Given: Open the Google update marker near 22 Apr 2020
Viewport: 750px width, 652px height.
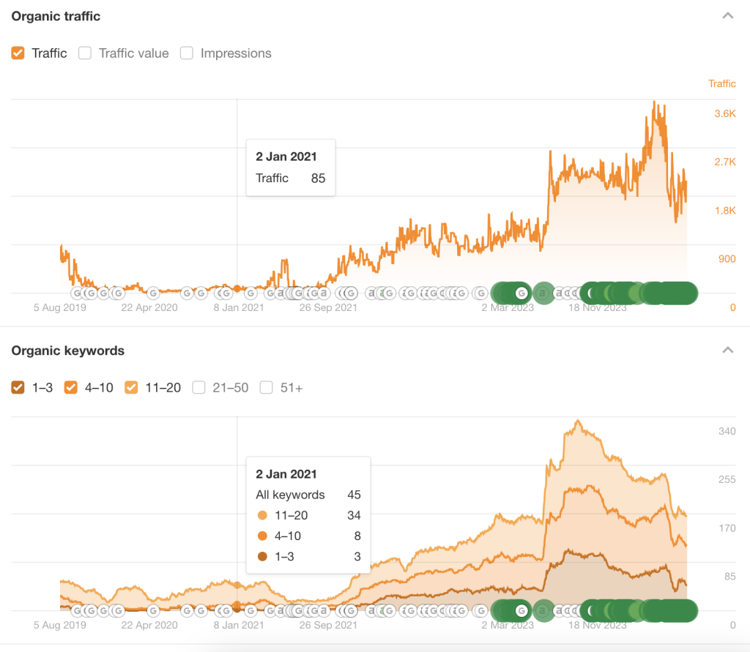Looking at the screenshot, I should click(x=152, y=293).
